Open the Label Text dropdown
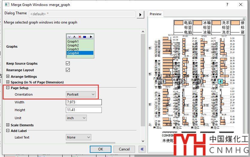Viewport: 250px width, 157px height. click(78, 137)
